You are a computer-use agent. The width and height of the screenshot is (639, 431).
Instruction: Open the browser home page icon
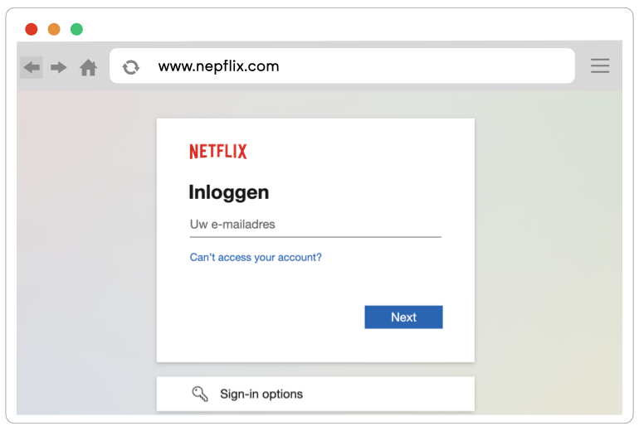[x=88, y=68]
